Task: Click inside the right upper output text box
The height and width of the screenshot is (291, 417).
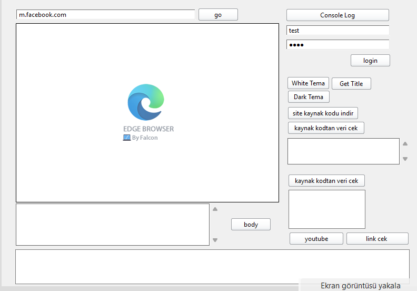Action: click(343, 151)
